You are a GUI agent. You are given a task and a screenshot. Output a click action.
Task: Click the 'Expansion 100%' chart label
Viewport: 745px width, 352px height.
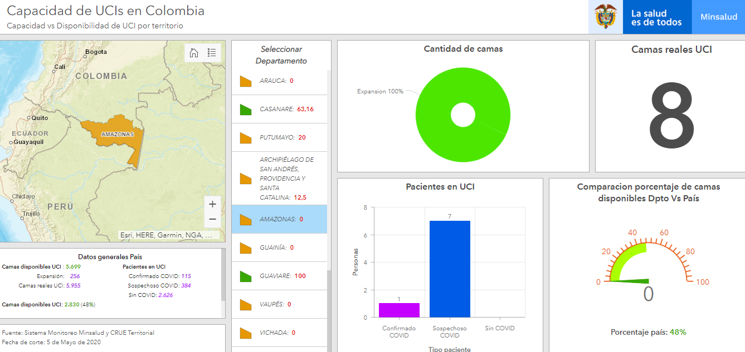click(380, 91)
